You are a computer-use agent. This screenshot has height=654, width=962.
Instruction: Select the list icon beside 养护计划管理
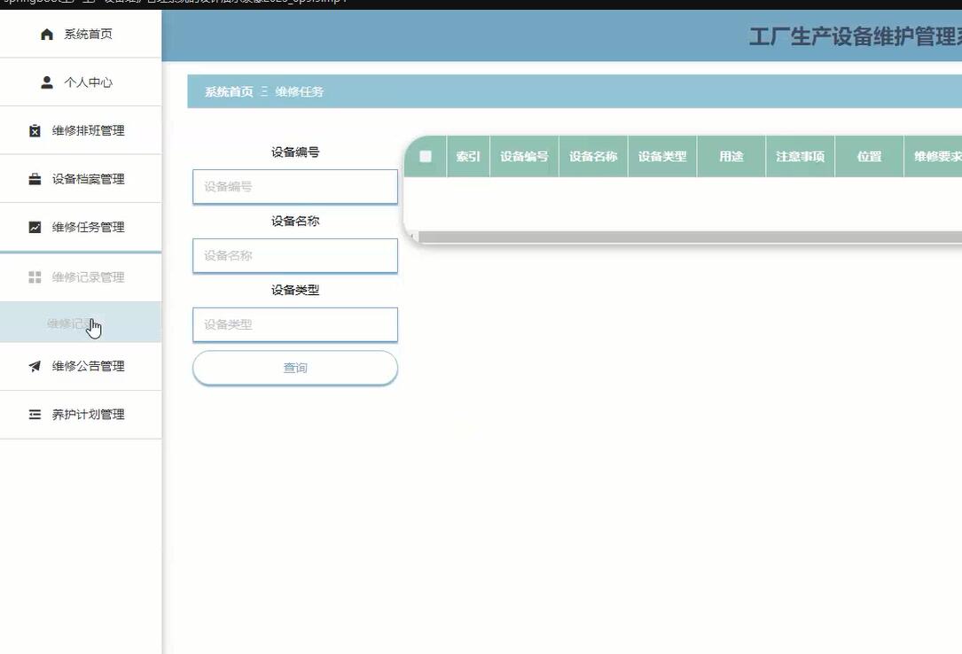coord(35,414)
